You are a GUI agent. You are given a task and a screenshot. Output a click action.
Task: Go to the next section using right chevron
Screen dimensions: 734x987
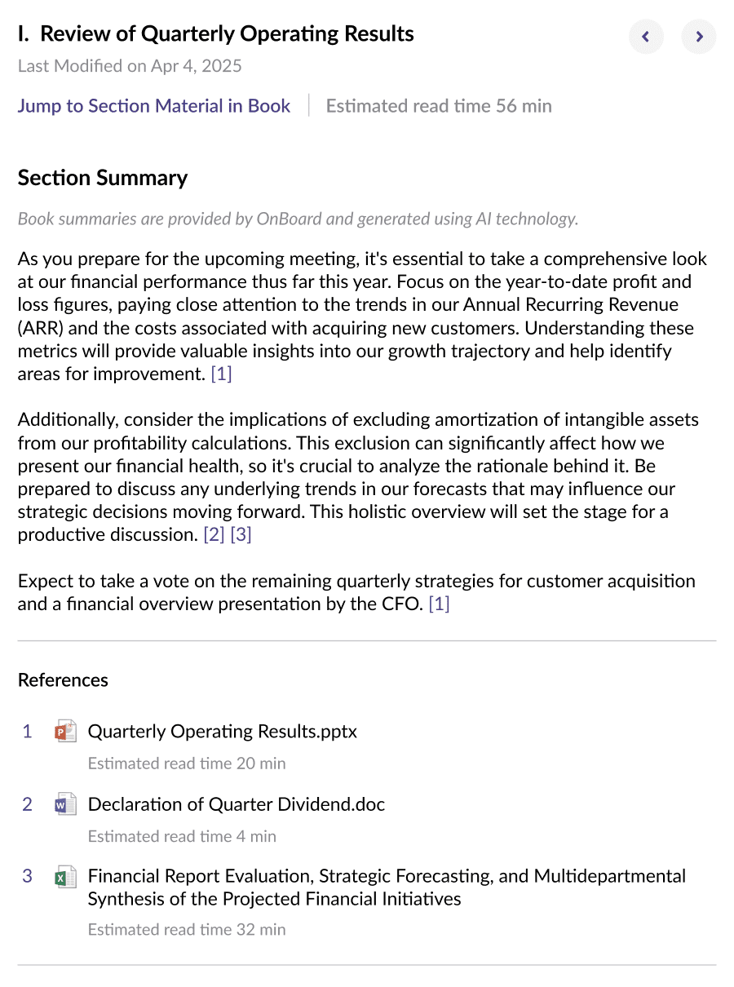[699, 37]
